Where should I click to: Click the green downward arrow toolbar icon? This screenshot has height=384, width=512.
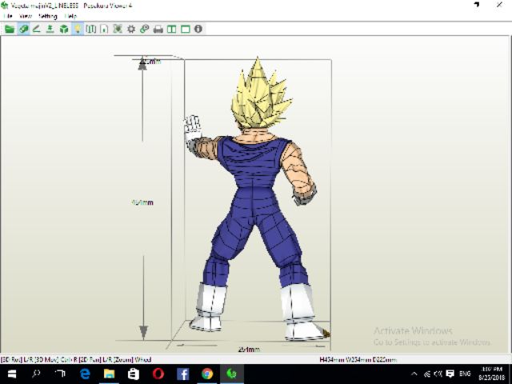50,29
